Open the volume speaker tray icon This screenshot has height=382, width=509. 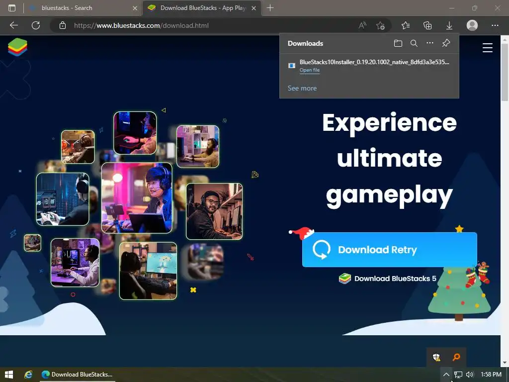(x=470, y=375)
